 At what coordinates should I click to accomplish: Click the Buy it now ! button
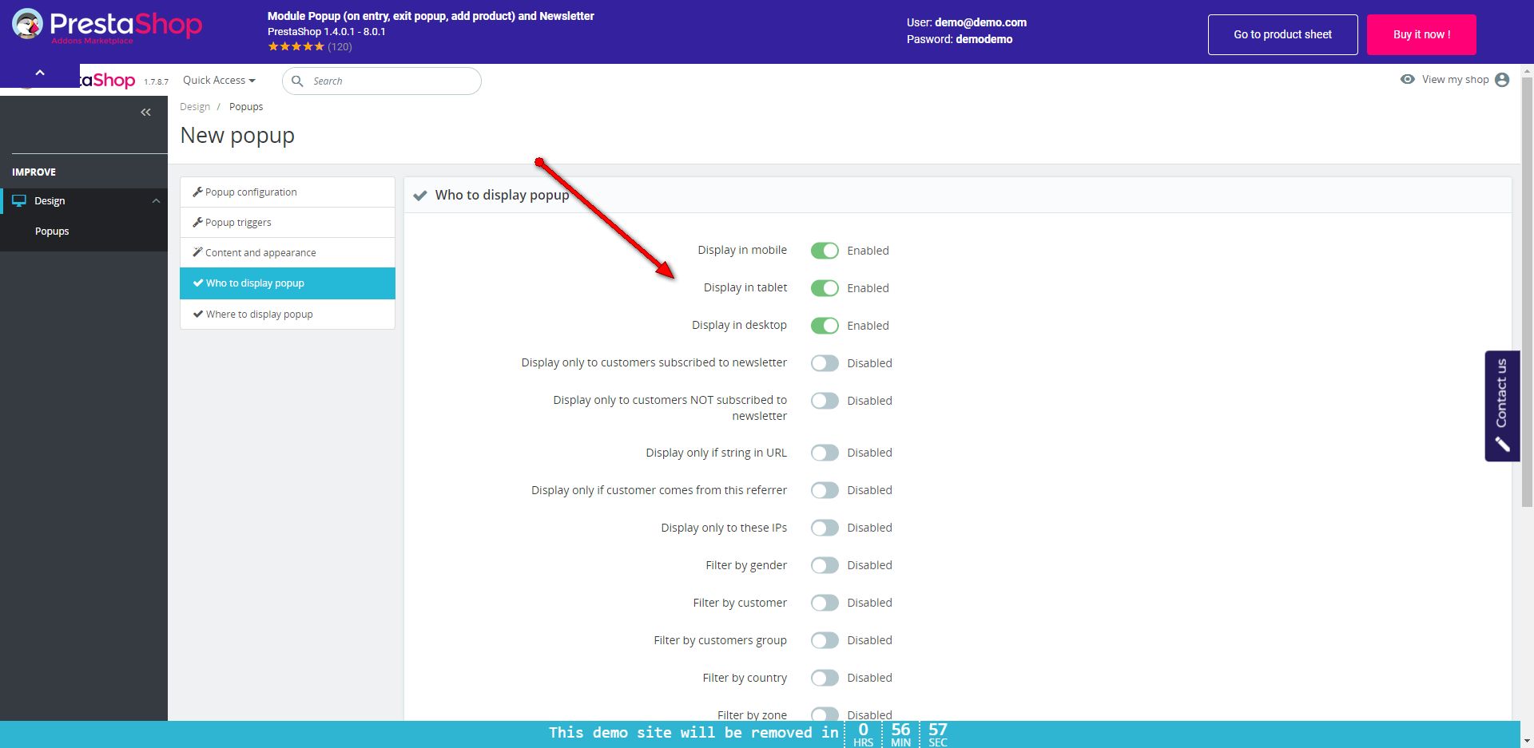pos(1421,34)
